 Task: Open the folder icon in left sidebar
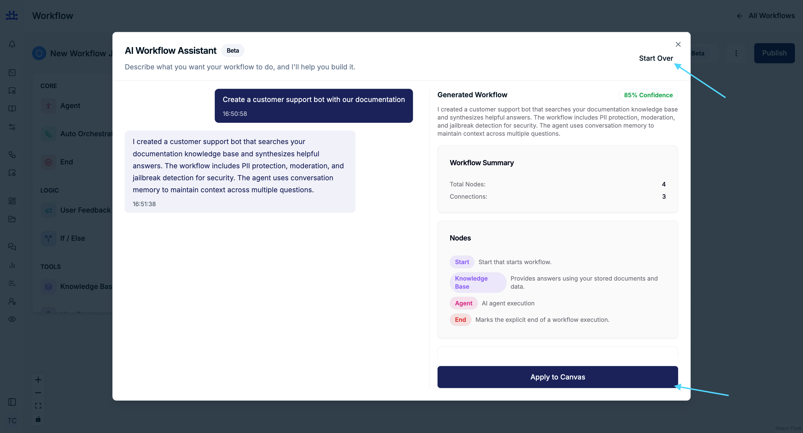point(12,219)
